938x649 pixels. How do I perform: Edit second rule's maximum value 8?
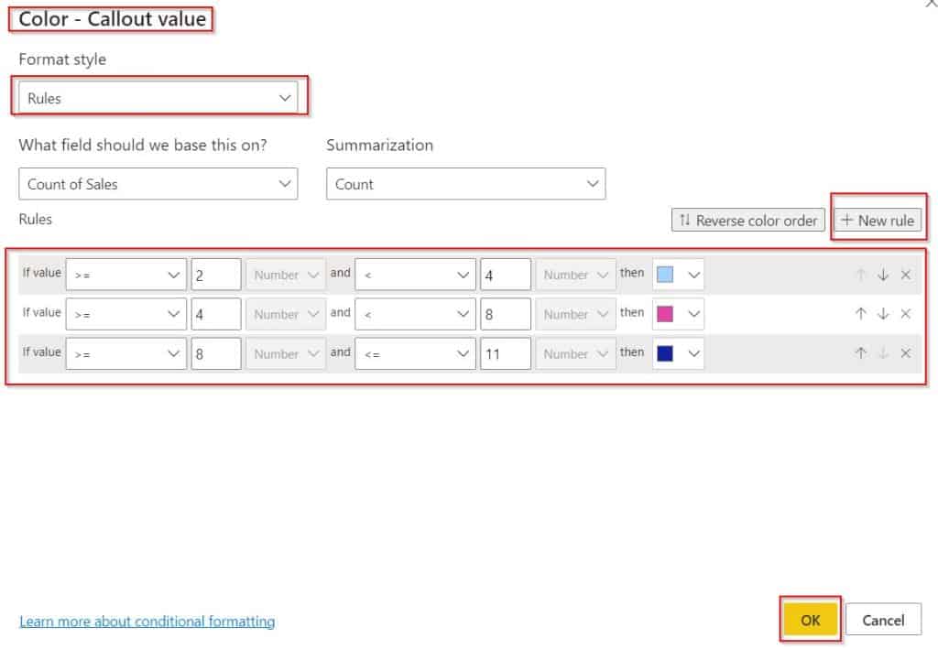[506, 314]
